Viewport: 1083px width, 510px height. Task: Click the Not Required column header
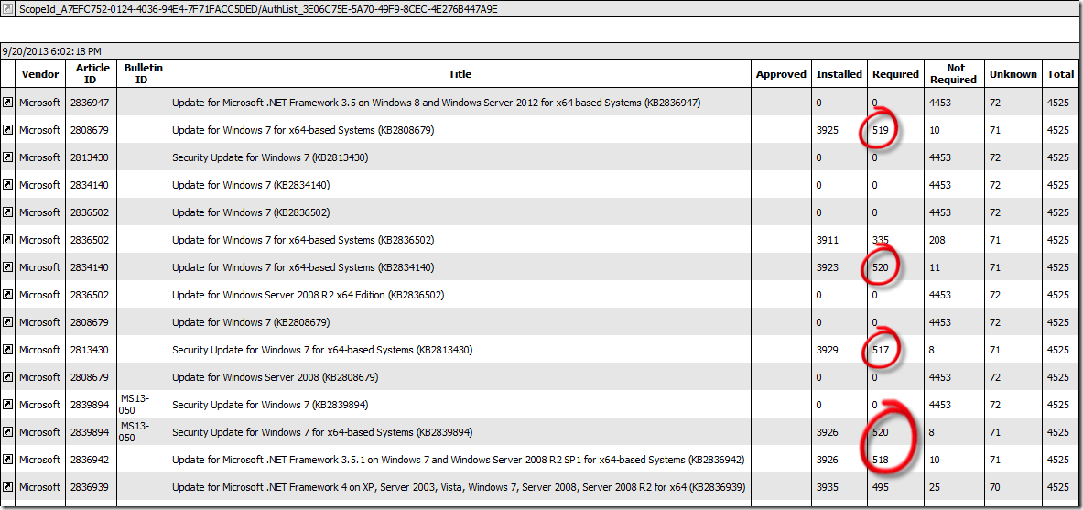click(956, 74)
